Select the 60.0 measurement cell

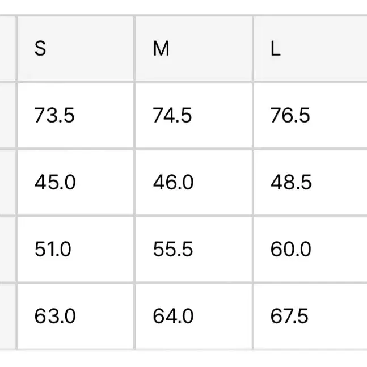click(x=311, y=249)
